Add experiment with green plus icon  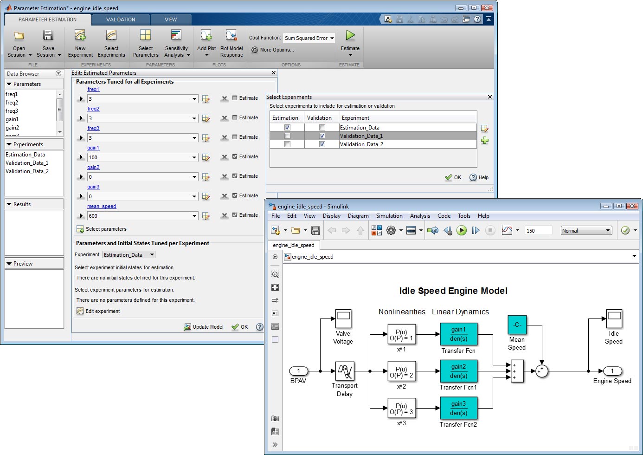coord(485,141)
